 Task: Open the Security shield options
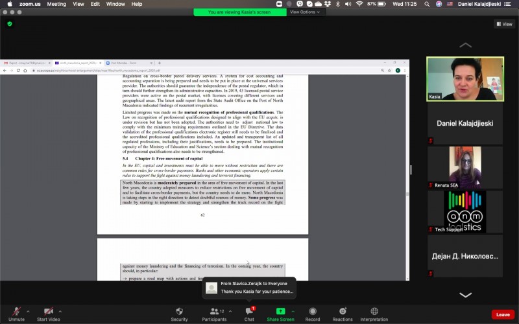pos(179,312)
